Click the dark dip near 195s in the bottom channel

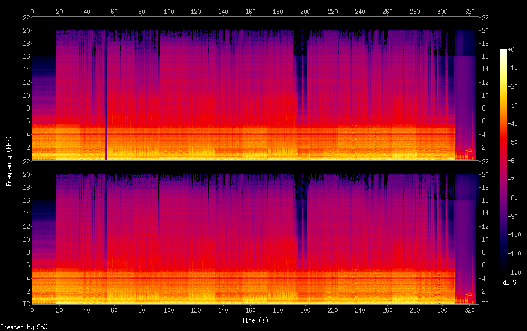click(x=302, y=223)
